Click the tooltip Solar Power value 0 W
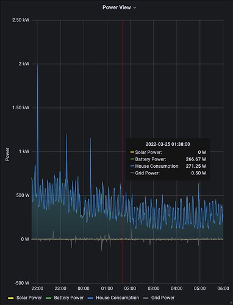 [202, 152]
